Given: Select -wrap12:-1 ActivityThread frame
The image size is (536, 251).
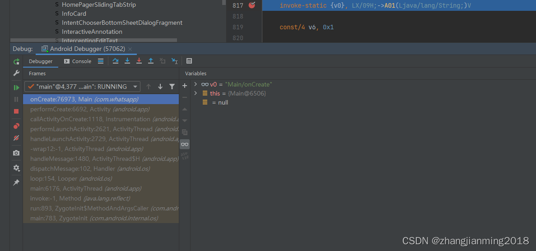Looking at the screenshot, I should coord(101,149).
